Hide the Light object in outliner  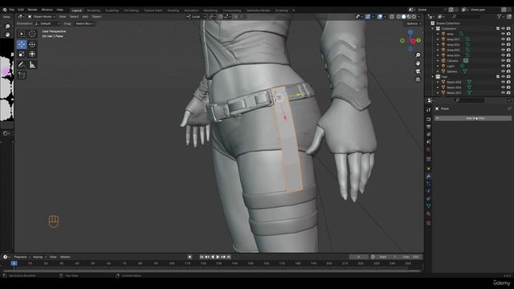pyautogui.click(x=503, y=66)
